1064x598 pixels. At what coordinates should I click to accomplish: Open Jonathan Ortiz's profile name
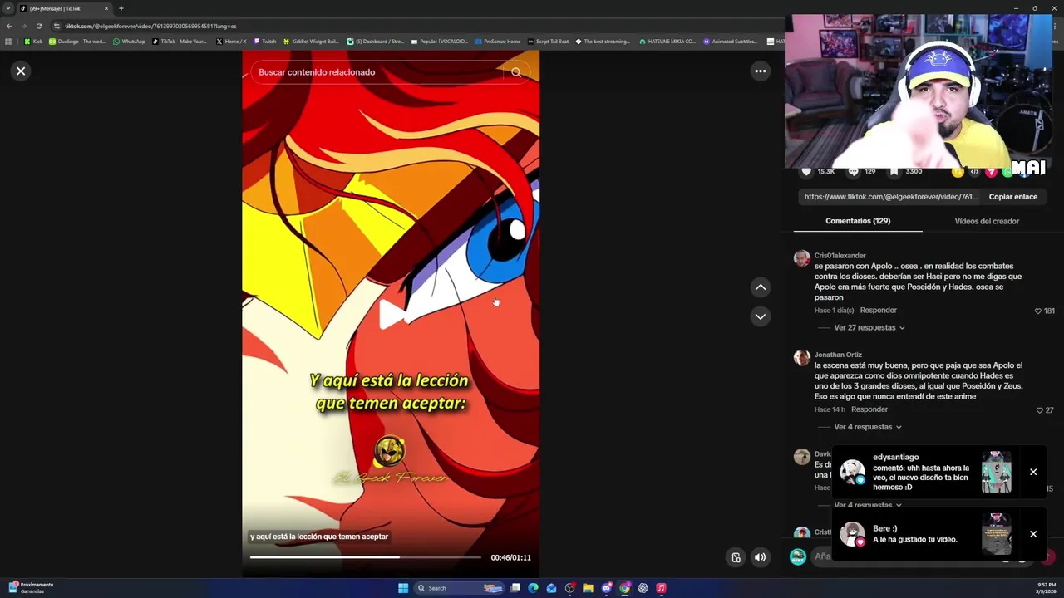click(x=838, y=355)
